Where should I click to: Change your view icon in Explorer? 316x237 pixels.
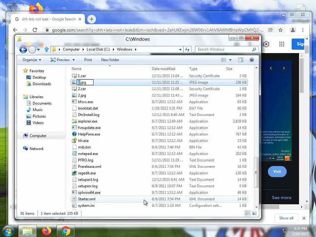point(223,60)
